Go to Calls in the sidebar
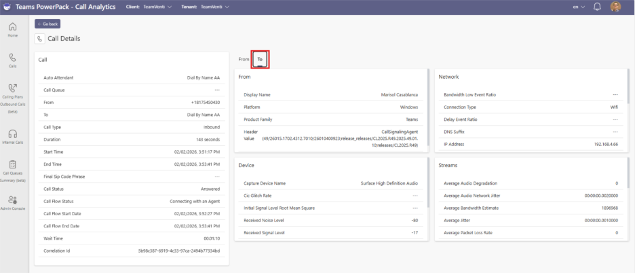 13,60
